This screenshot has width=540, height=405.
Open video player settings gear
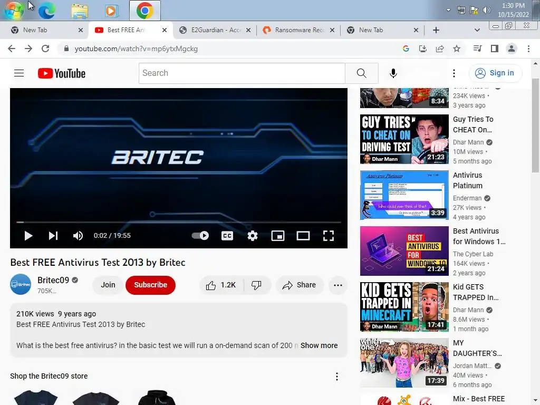pos(253,236)
